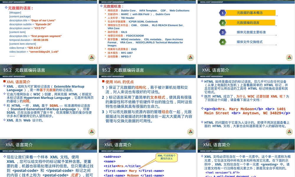
Task: Click the 人文科学: TEI Header bullet
Action: 121,18
